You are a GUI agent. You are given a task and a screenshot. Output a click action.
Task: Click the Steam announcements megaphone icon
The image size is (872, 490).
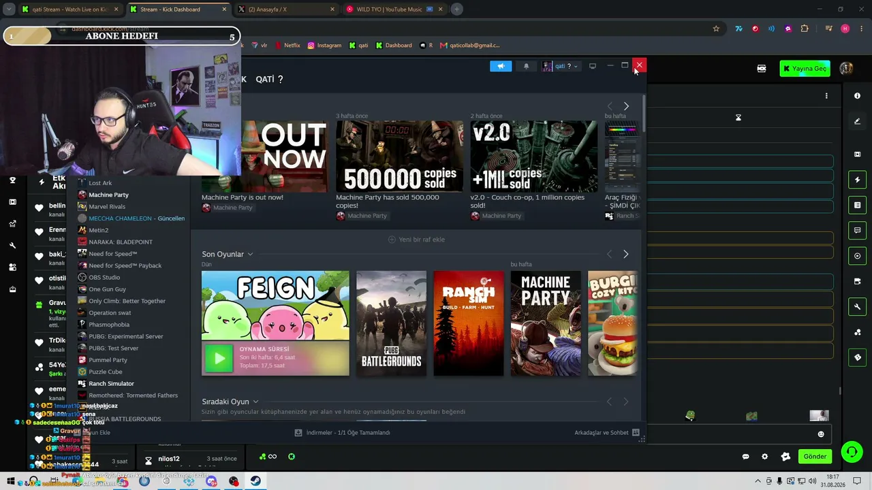[501, 66]
